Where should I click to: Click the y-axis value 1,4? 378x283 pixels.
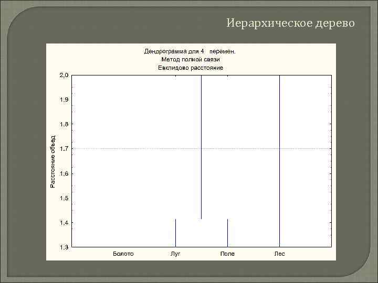click(x=64, y=223)
